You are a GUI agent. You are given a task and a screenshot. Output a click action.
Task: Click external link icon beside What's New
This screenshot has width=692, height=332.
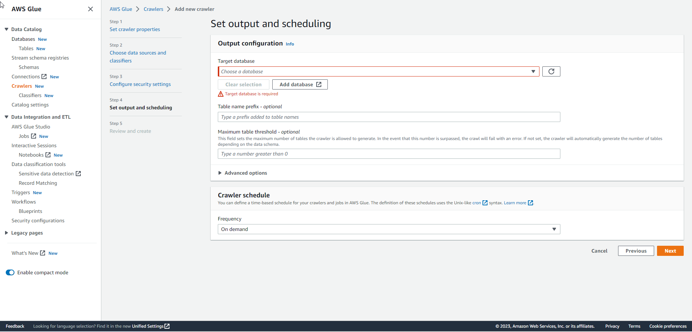tap(43, 253)
